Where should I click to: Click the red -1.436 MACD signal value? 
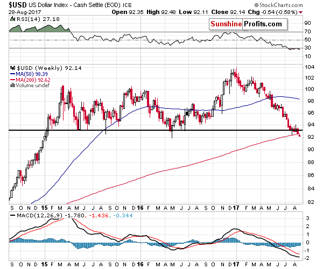99,216
